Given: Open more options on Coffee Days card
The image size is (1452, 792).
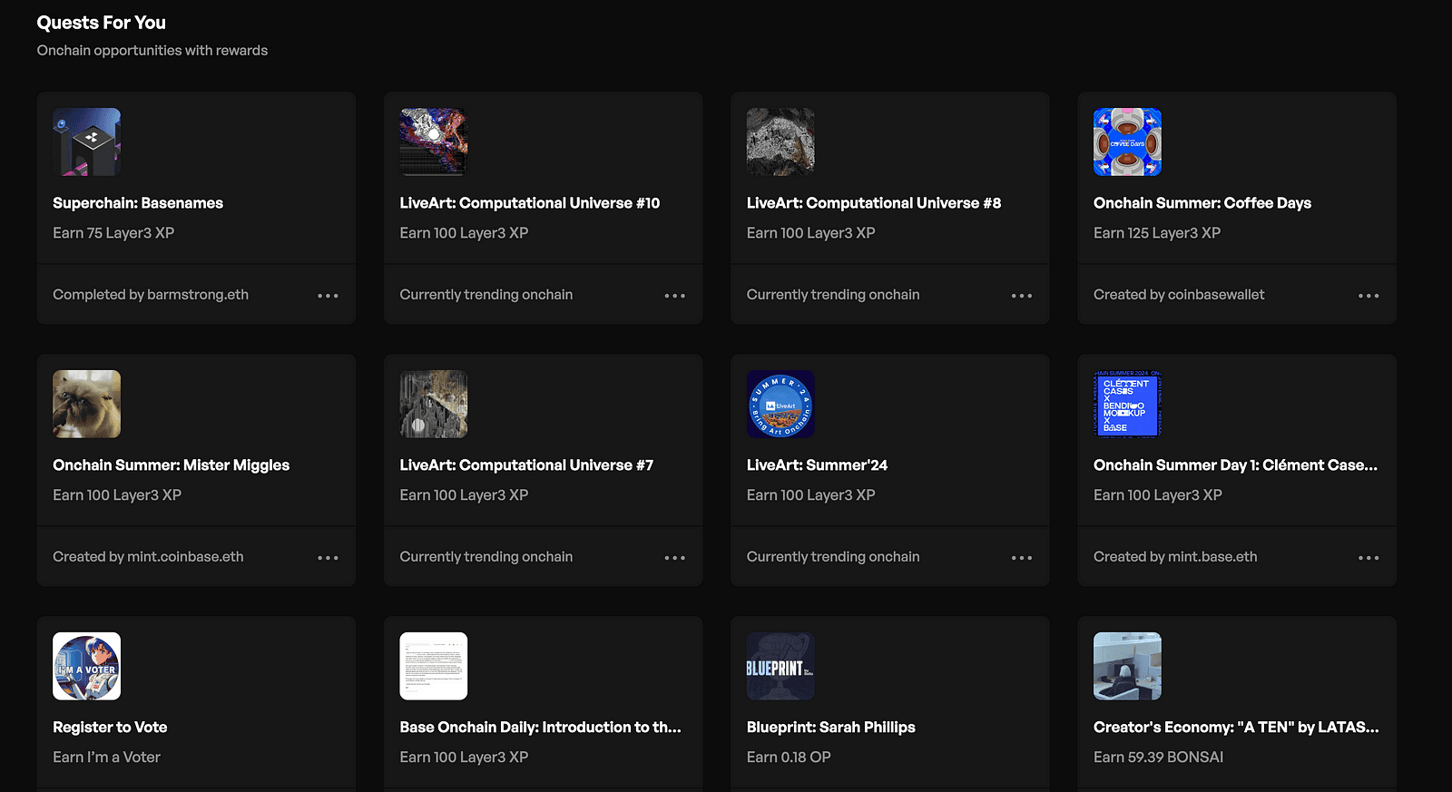Looking at the screenshot, I should pos(1369,296).
